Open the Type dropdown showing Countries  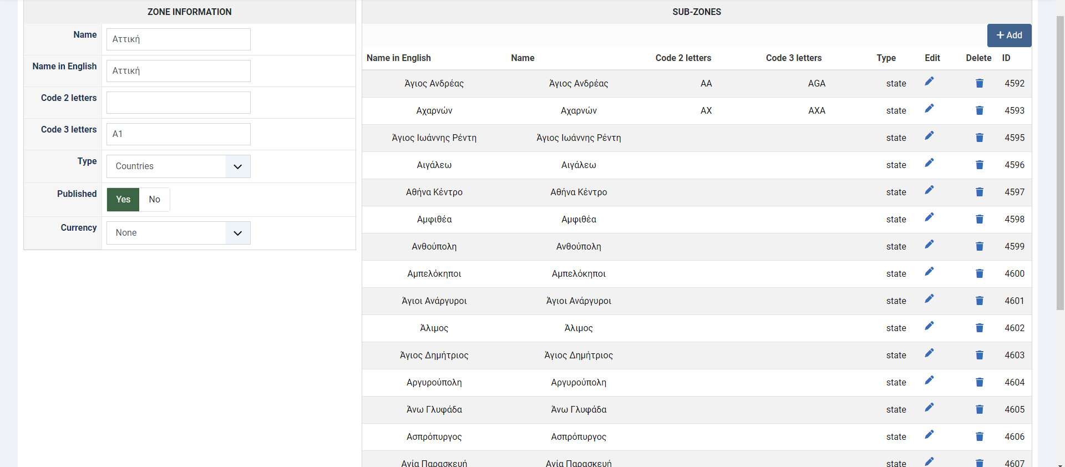click(x=178, y=166)
